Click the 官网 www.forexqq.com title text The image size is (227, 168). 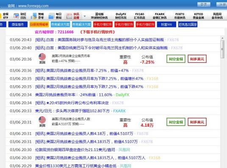pos(28,6)
